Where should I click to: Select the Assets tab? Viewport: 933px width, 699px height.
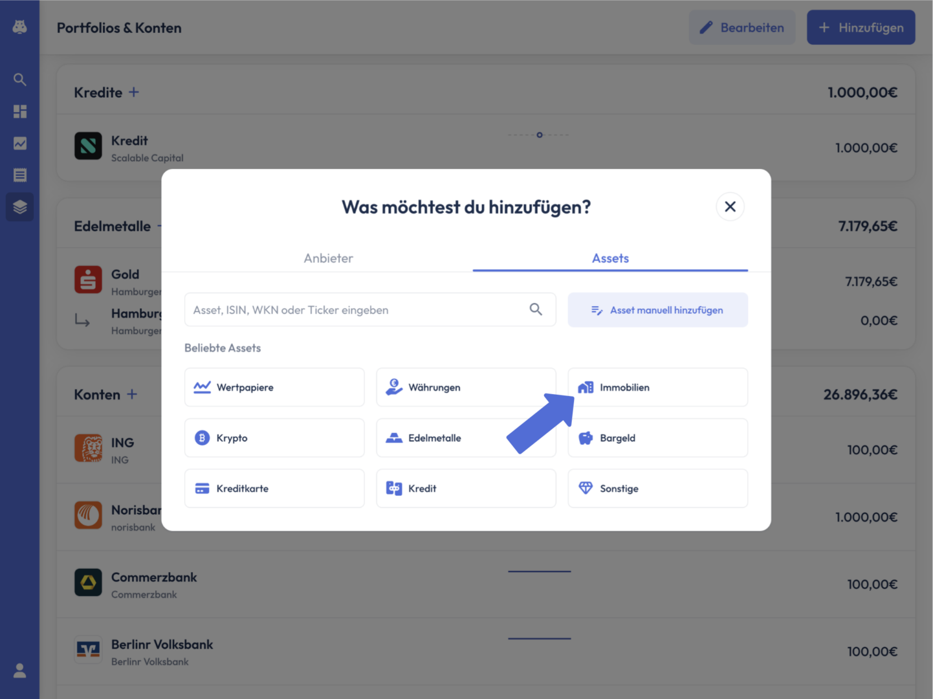(610, 258)
